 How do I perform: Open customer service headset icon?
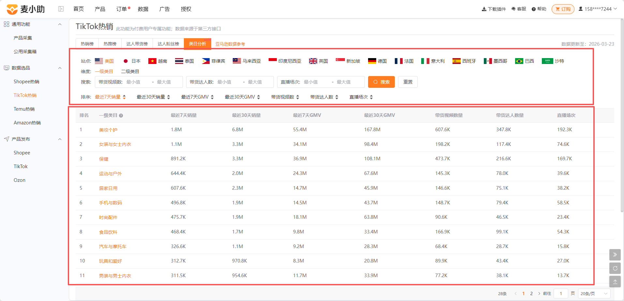click(513, 9)
